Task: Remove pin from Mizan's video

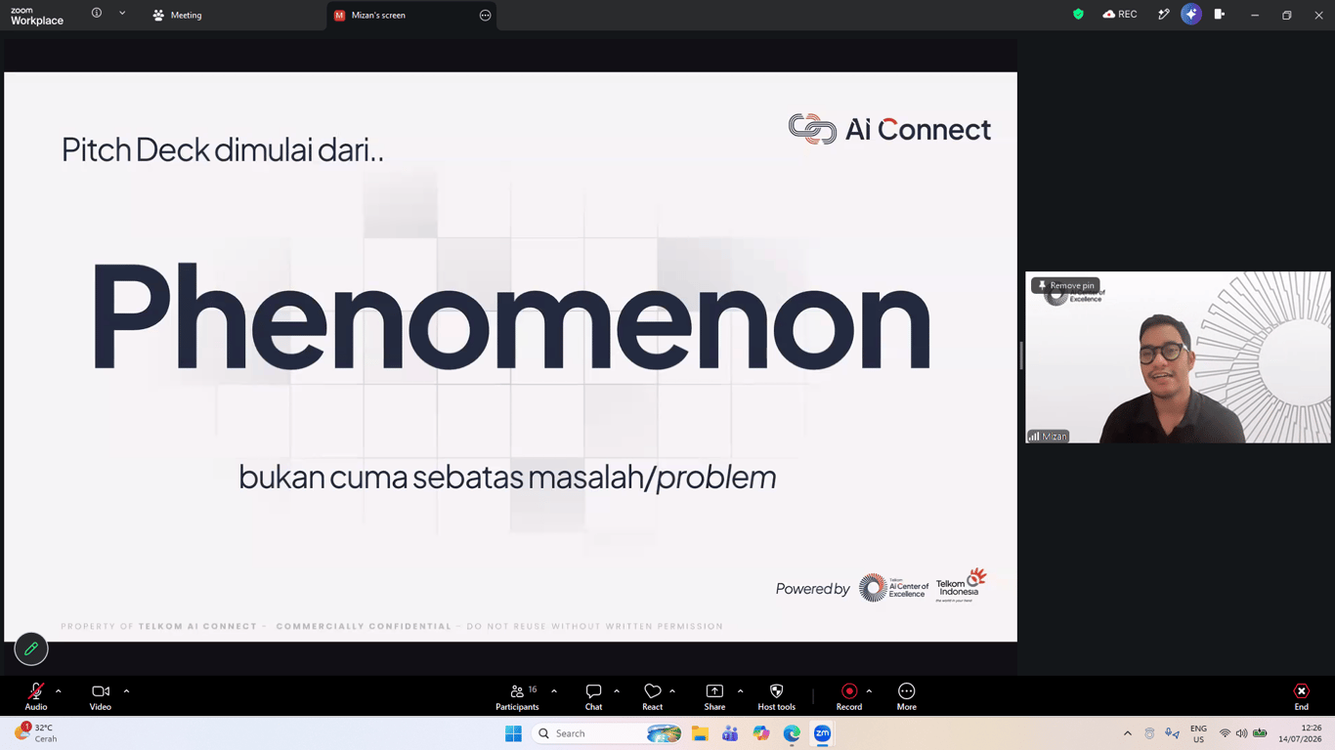Action: pyautogui.click(x=1066, y=285)
